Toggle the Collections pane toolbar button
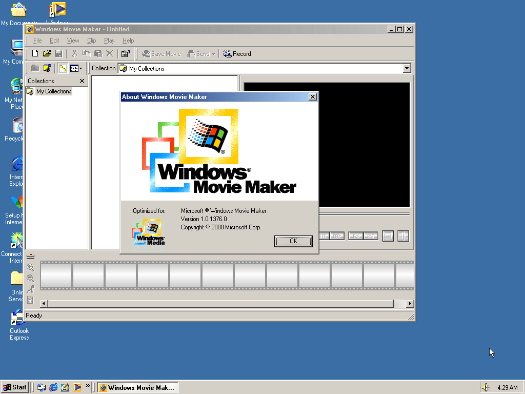This screenshot has width=525, height=394. [x=63, y=68]
